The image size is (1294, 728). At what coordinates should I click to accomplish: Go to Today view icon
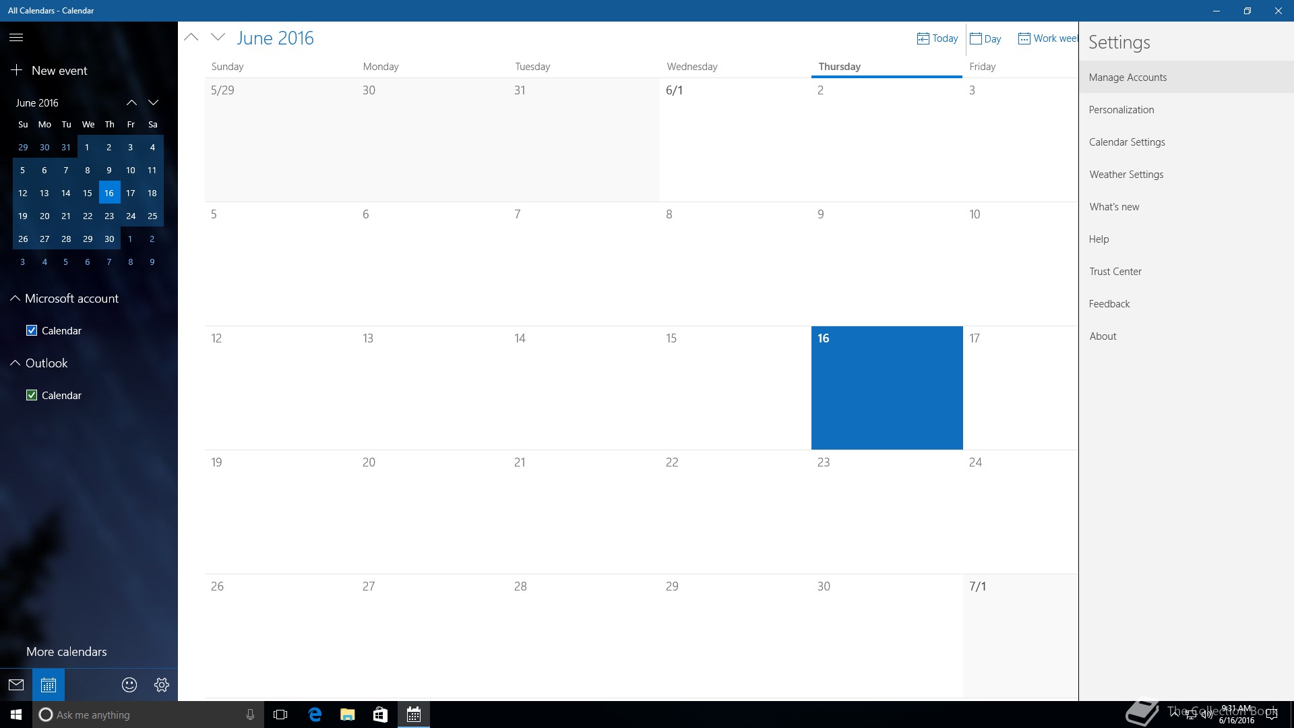[923, 38]
